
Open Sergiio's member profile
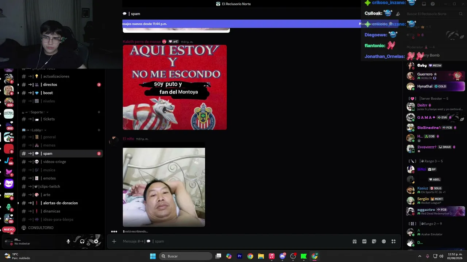436,201
